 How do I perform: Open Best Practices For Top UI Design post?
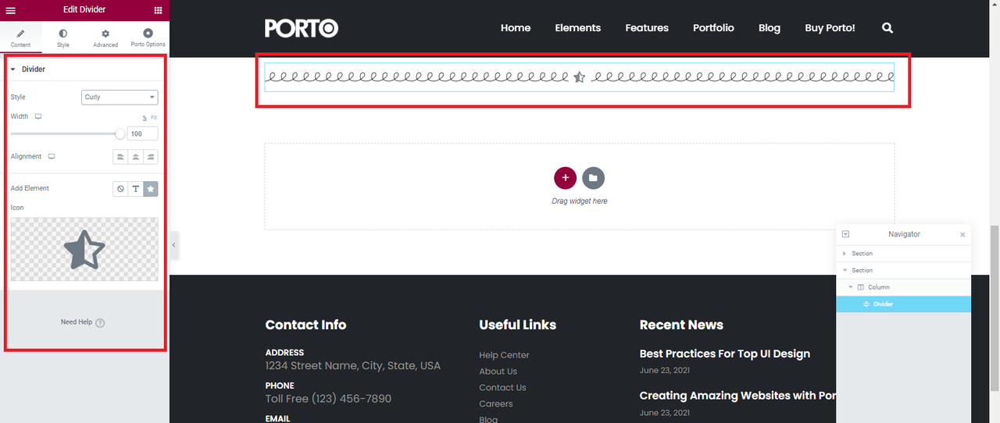click(724, 354)
